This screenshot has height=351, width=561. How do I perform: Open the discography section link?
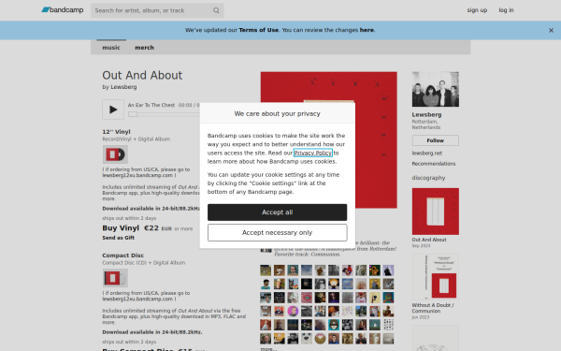click(x=428, y=178)
